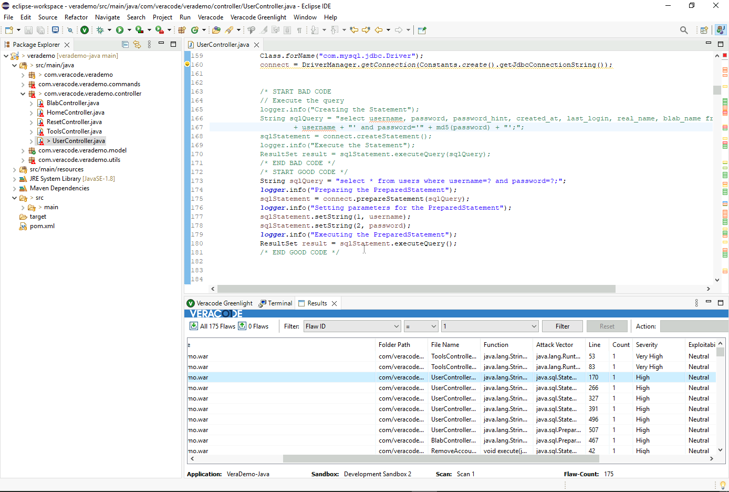Jump to Last Edit Location icon
729x492 pixels.
tap(354, 30)
